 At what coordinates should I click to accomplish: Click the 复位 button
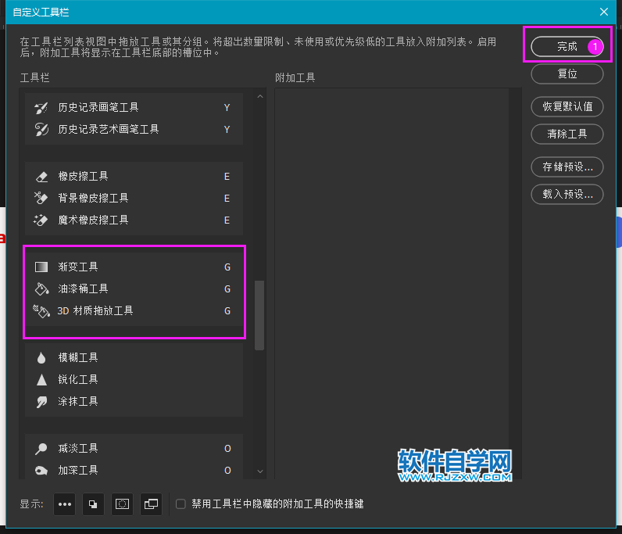pyautogui.click(x=567, y=73)
